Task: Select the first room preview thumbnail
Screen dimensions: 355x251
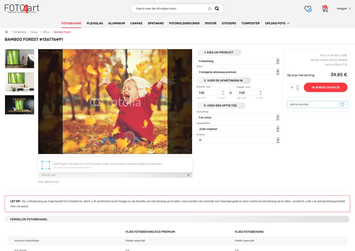Action: tap(20, 58)
